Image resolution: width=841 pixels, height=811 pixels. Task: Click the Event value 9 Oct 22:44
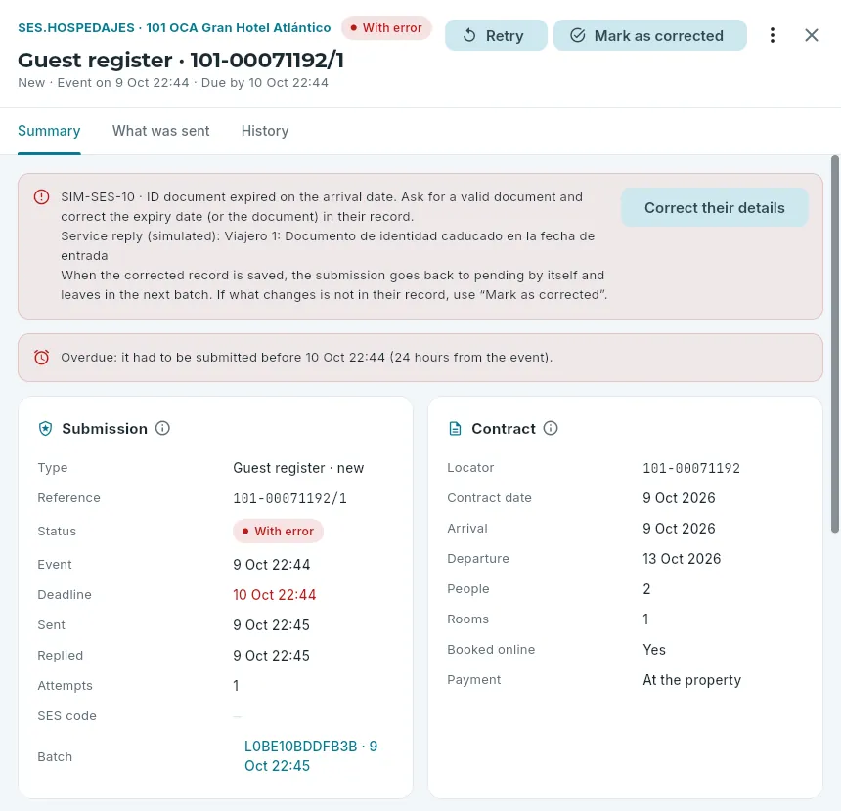[272, 565]
